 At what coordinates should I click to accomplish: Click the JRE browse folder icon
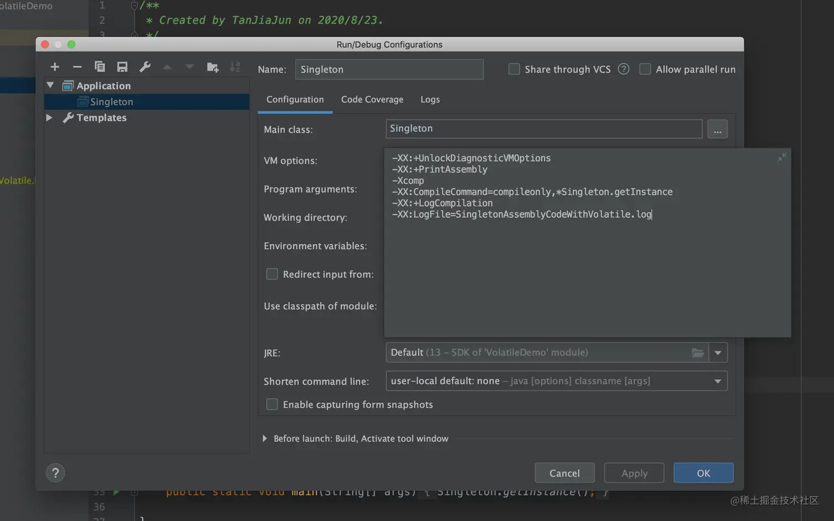[698, 352]
